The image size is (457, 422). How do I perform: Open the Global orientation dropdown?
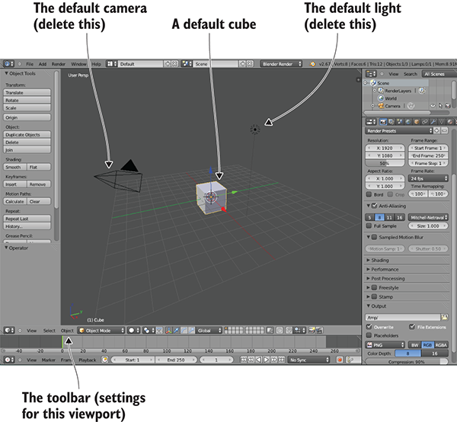209,330
